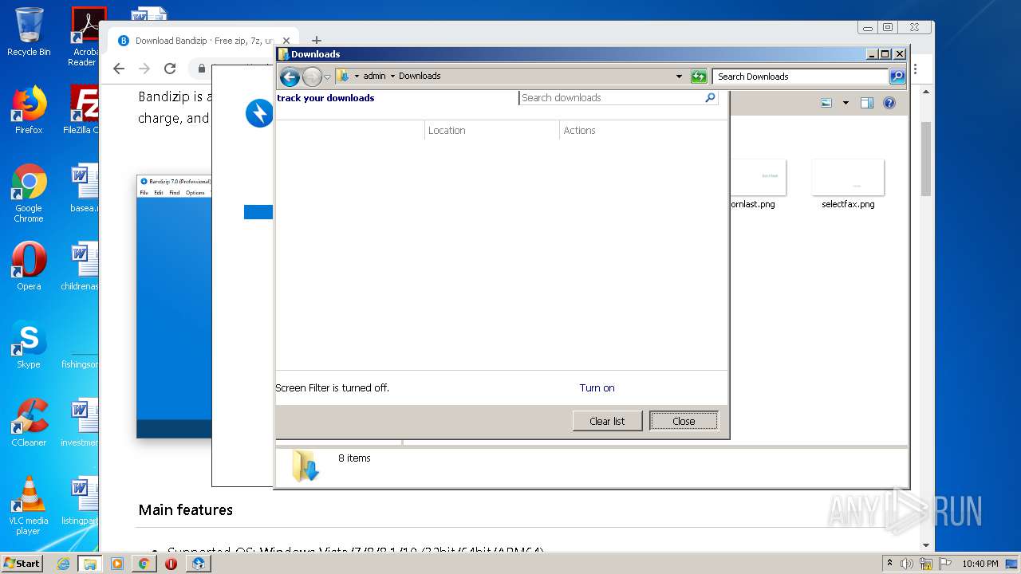The image size is (1021, 574).
Task: Click the Bandizip lightning logo
Action: [259, 113]
